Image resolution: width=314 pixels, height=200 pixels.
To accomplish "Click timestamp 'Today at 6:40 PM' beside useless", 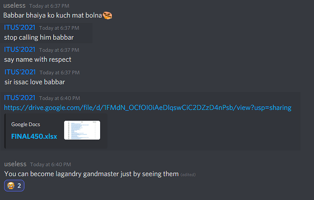I will 51,165.
